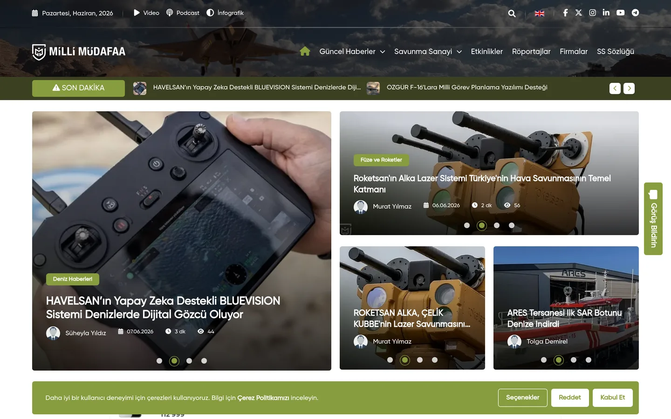Go to previous breaking news item
Viewport: 671px width, 419px height.
pyautogui.click(x=615, y=88)
